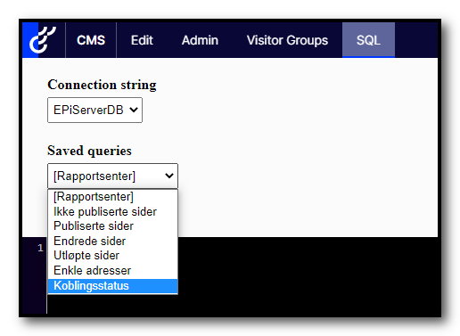Open the Visitor Groups tab

[287, 40]
